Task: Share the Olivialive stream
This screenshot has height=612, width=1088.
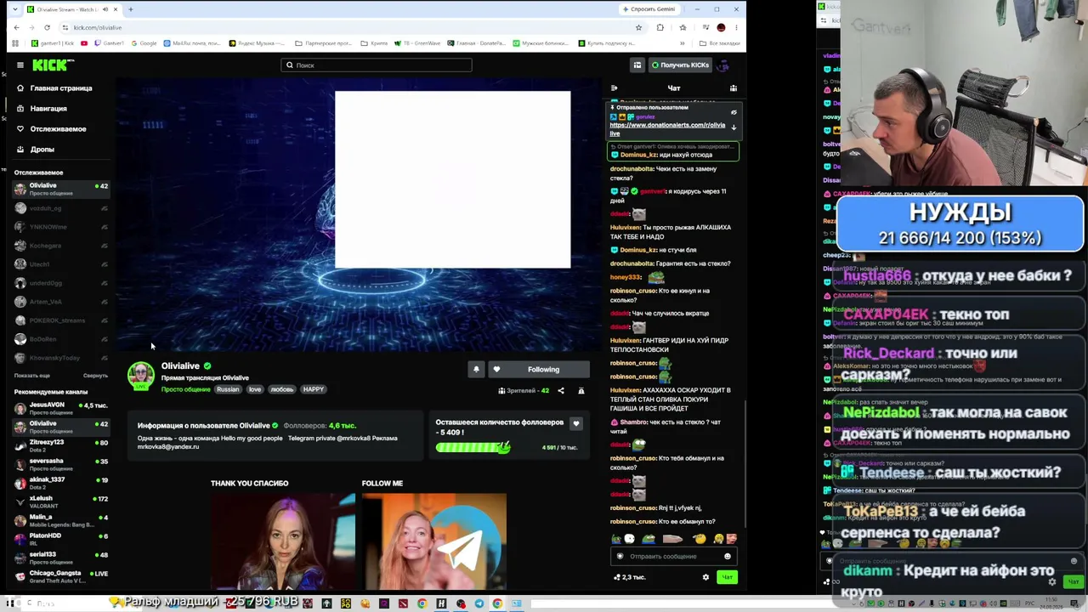Action: (x=561, y=391)
